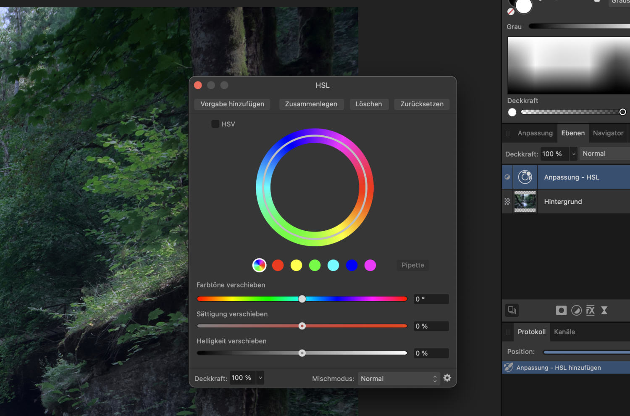Click the layer options icon at panel bottom left
This screenshot has height=416, width=630.
pos(512,310)
